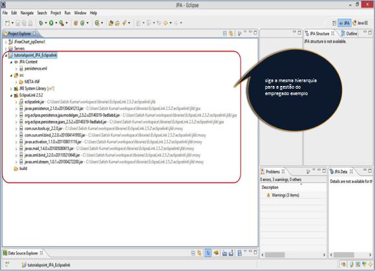The height and width of the screenshot is (271, 375).
Task: Open the Window menu
Action: 80,13
